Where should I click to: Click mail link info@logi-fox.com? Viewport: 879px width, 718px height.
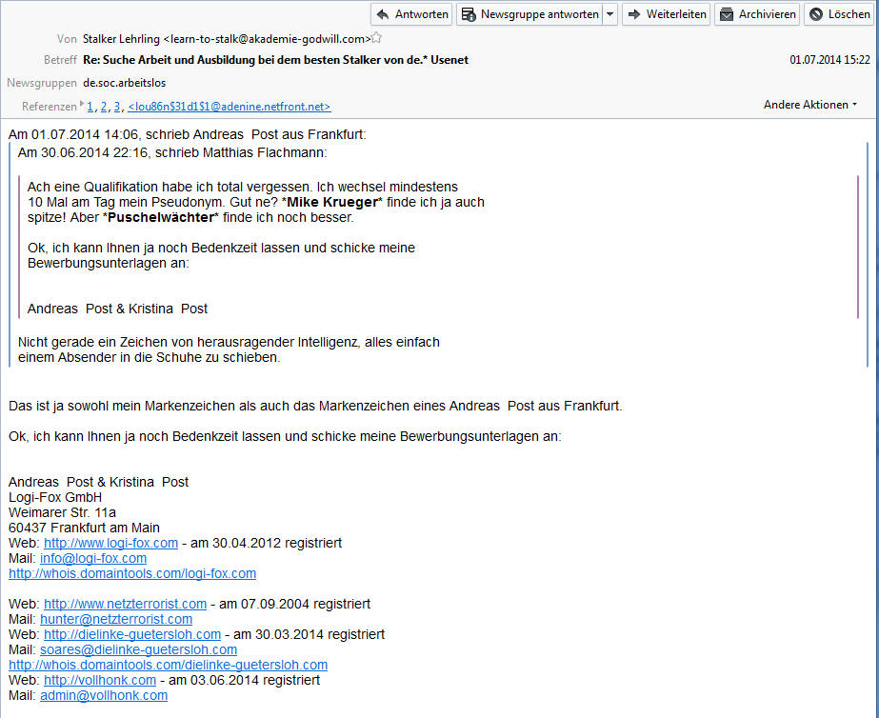click(93, 558)
